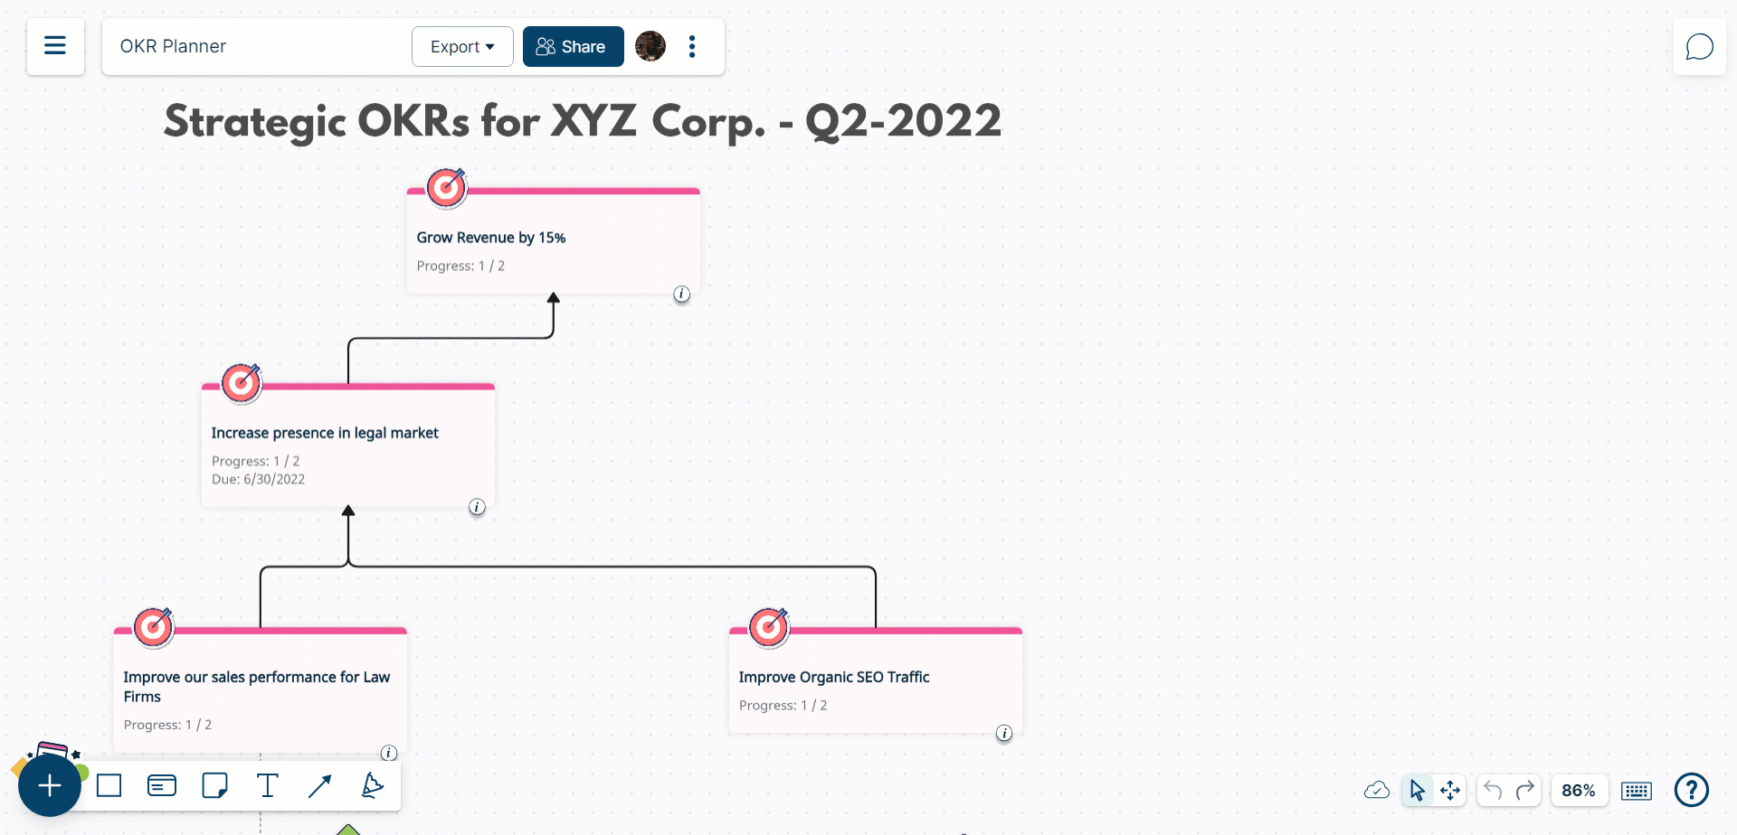Click the undo arrow

coord(1493,791)
